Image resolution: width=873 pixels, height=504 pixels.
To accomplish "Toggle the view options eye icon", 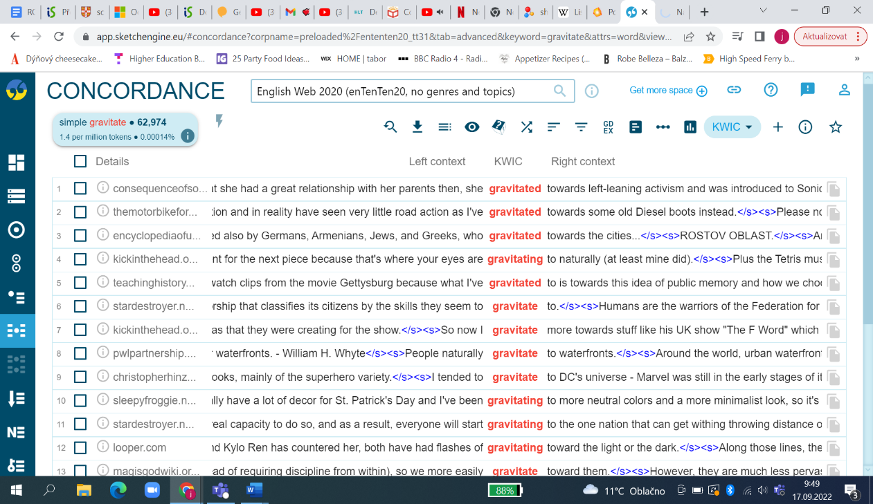I will click(472, 127).
